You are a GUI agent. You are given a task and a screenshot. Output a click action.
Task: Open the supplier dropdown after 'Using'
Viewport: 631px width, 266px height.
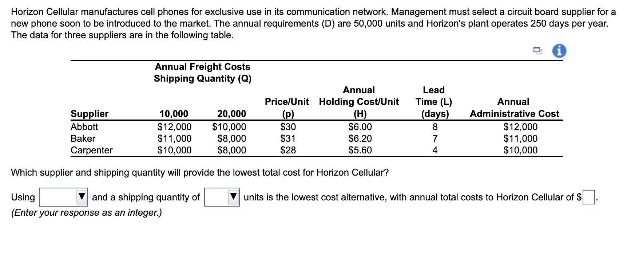[64, 197]
